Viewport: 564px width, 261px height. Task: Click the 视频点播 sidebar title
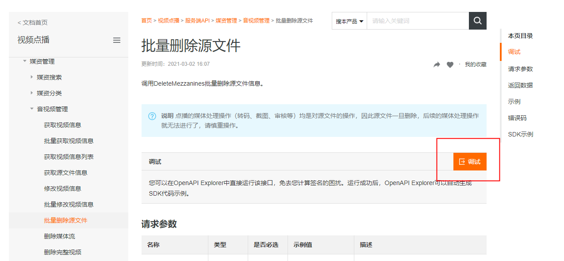pyautogui.click(x=34, y=40)
